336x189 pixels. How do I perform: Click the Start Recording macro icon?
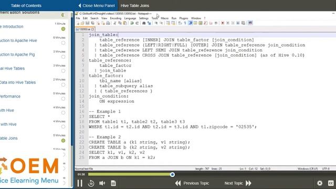click(223, 23)
